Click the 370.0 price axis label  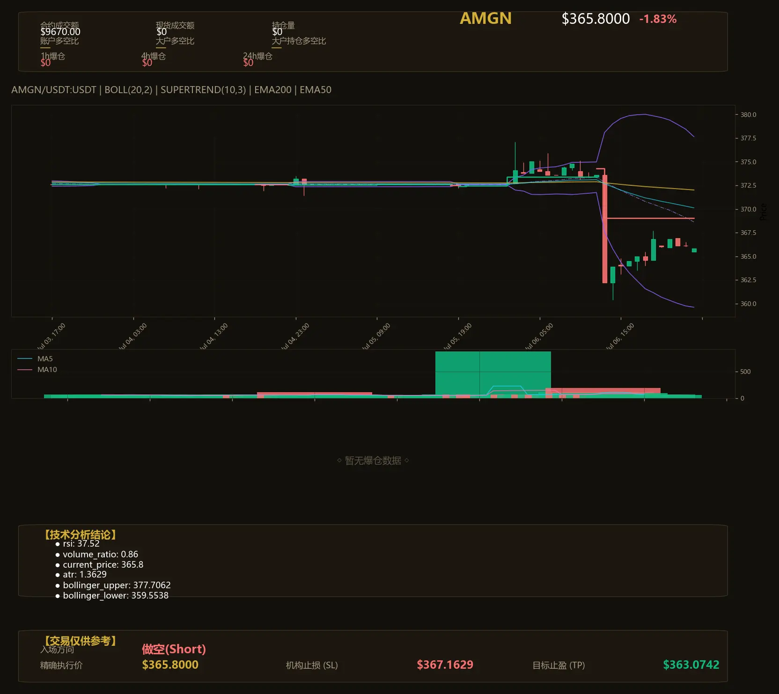[748, 209]
